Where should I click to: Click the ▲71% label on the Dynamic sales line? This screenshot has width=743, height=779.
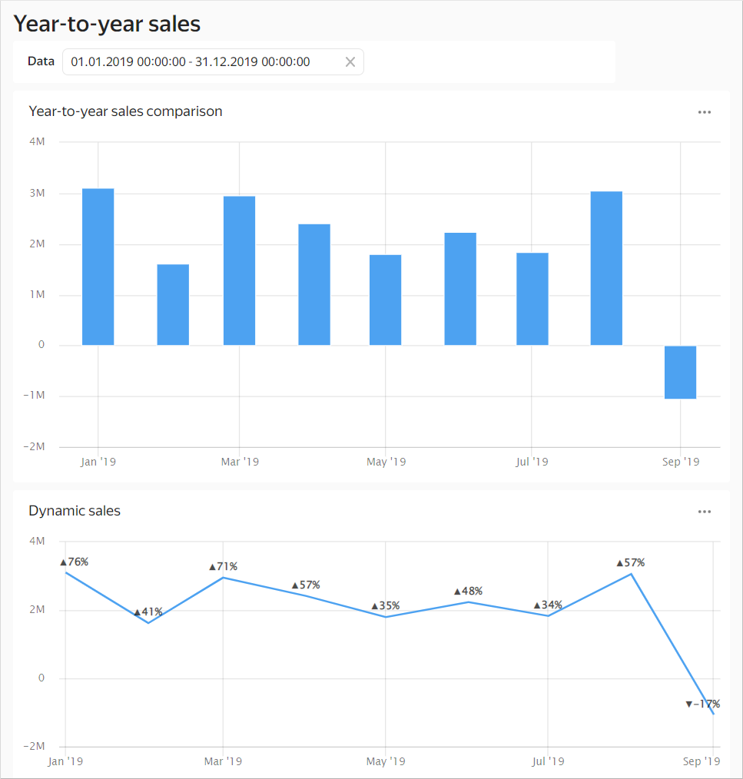224,567
